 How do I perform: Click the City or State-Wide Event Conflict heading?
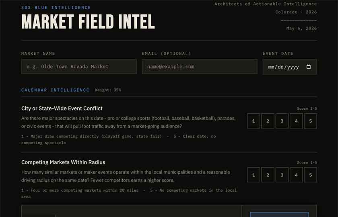click(x=62, y=108)
